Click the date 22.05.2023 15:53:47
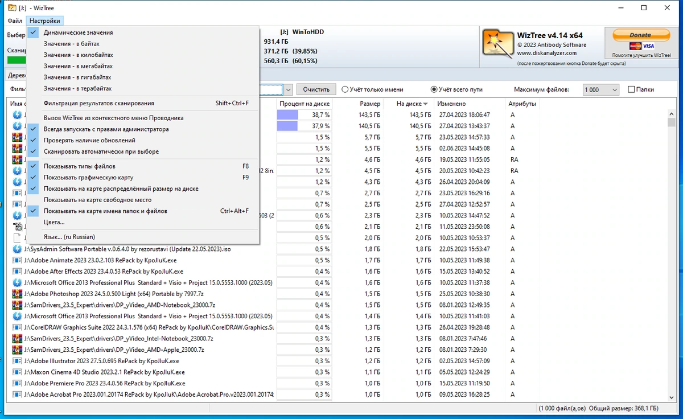This screenshot has height=419, width=683. tap(465, 249)
